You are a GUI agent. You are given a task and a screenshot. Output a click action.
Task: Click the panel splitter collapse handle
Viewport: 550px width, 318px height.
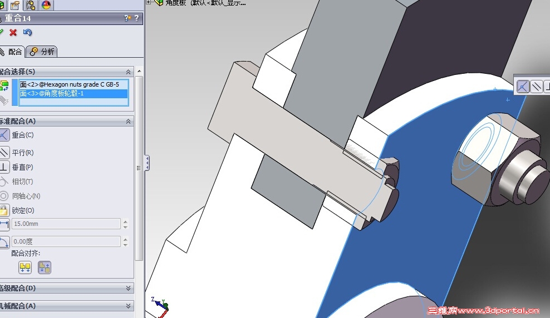tap(148, 163)
